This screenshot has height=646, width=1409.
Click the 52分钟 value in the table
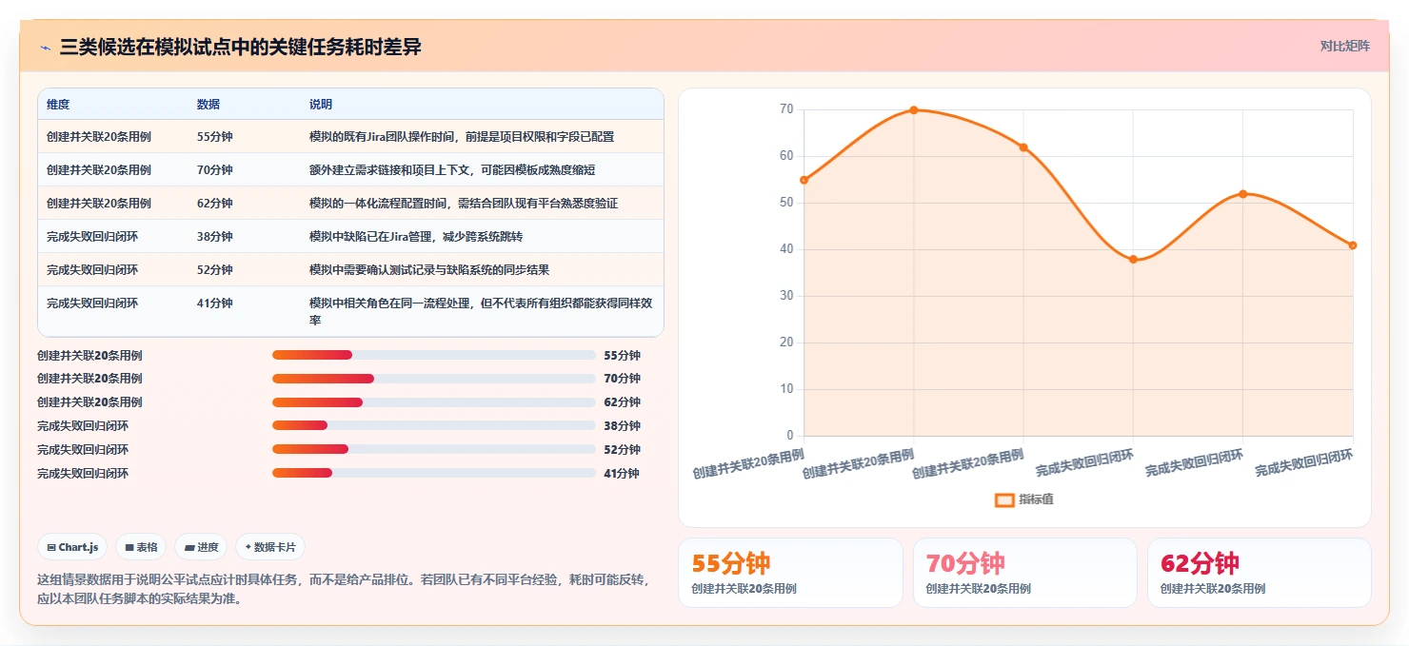215,270
